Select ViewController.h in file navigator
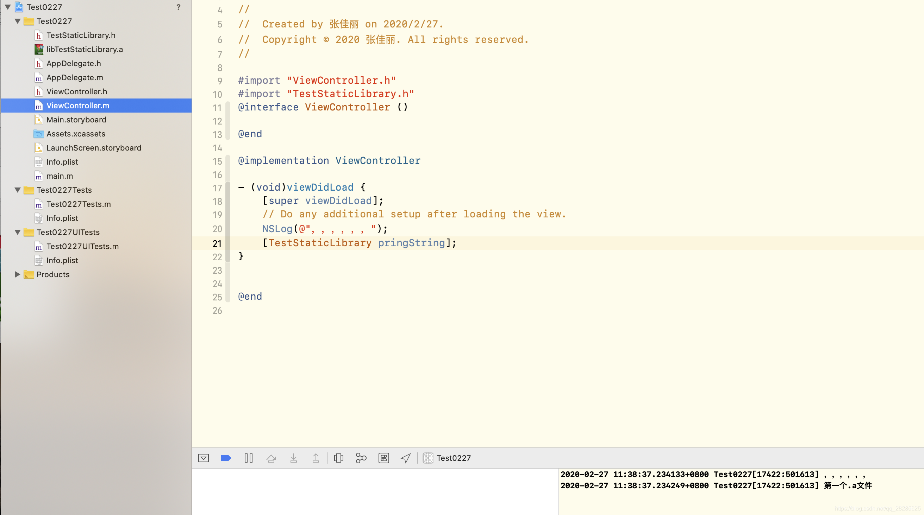 click(x=77, y=91)
